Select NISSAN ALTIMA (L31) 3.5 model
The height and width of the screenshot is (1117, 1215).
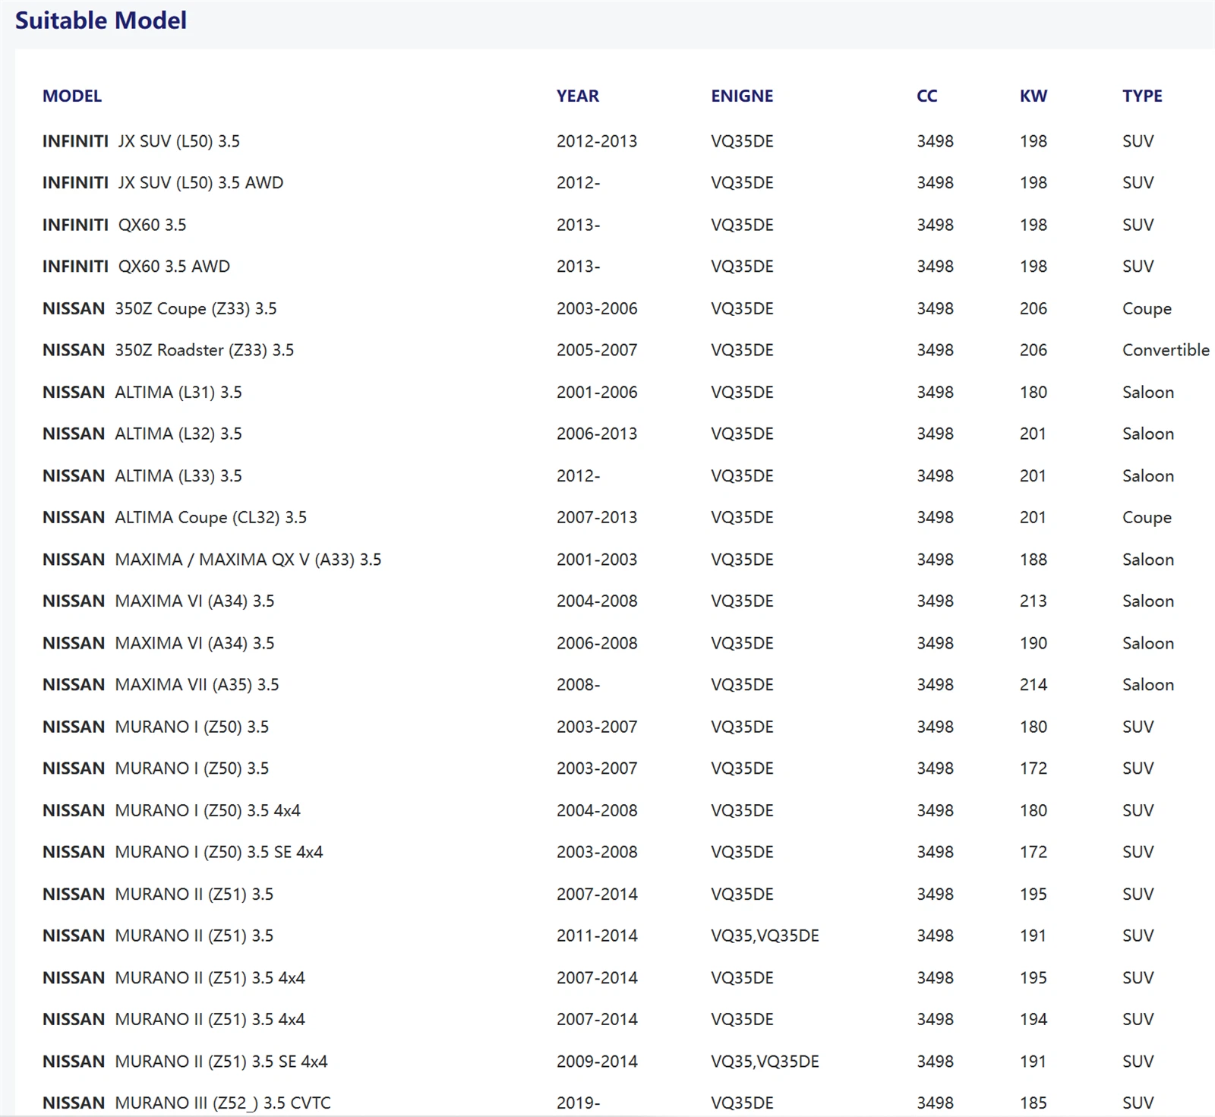142,393
